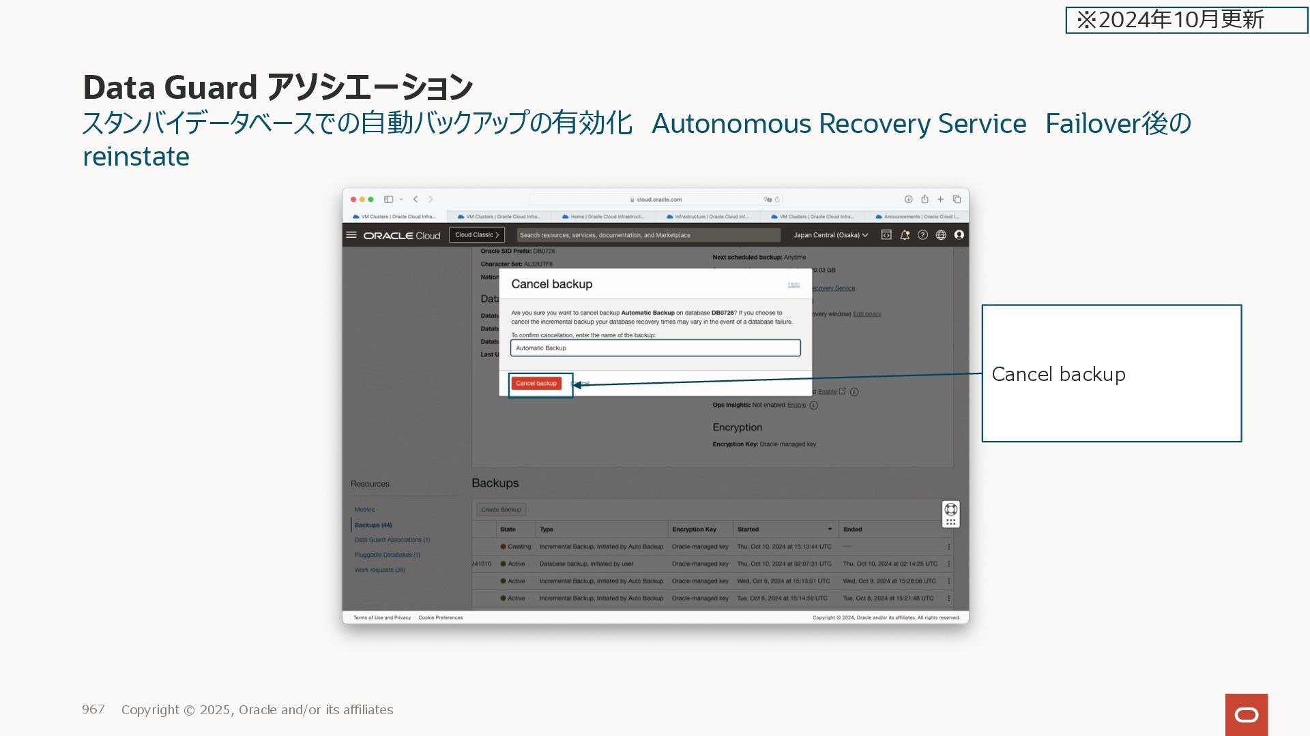Open the Oracle Cloud hamburger navigation menu
1310x736 pixels.
point(351,235)
